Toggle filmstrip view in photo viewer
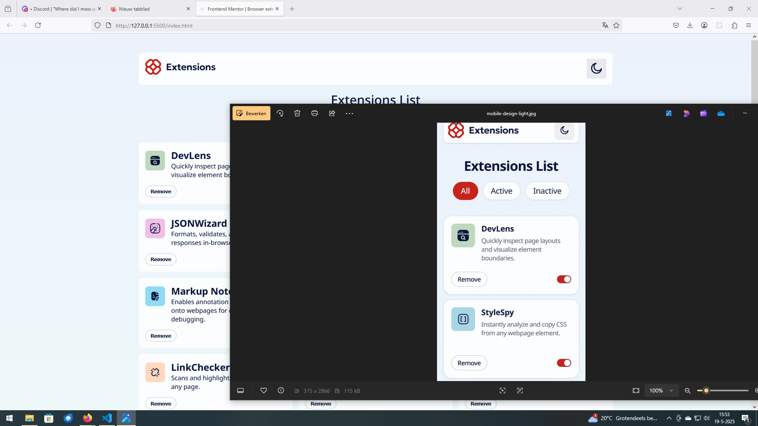This screenshot has height=426, width=758. [240, 390]
